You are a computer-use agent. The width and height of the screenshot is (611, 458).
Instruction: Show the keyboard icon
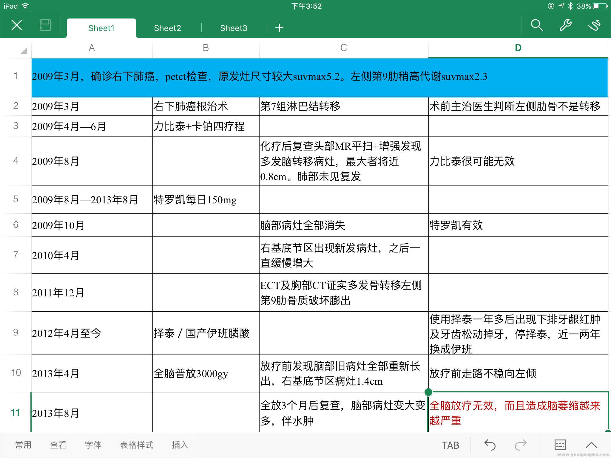560,445
